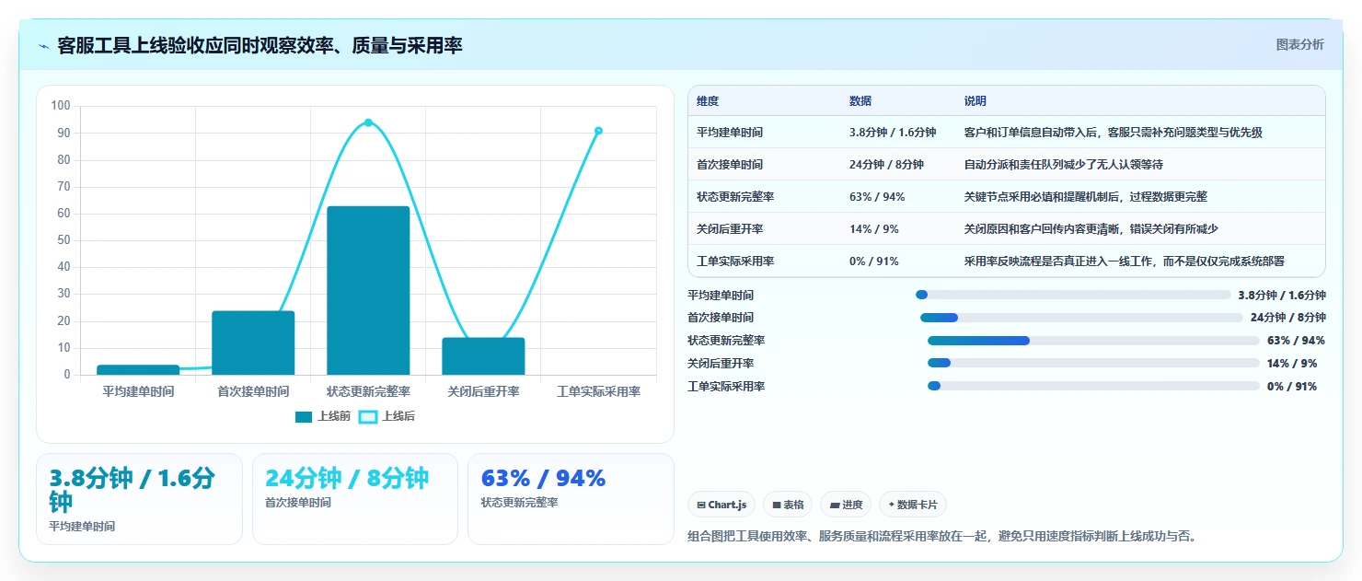This screenshot has height=581, width=1362.
Task: Click the description starting 关闭原因和客户回传
Action: (x=1091, y=229)
